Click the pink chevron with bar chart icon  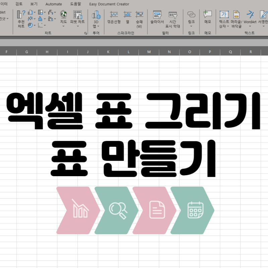tap(78, 210)
